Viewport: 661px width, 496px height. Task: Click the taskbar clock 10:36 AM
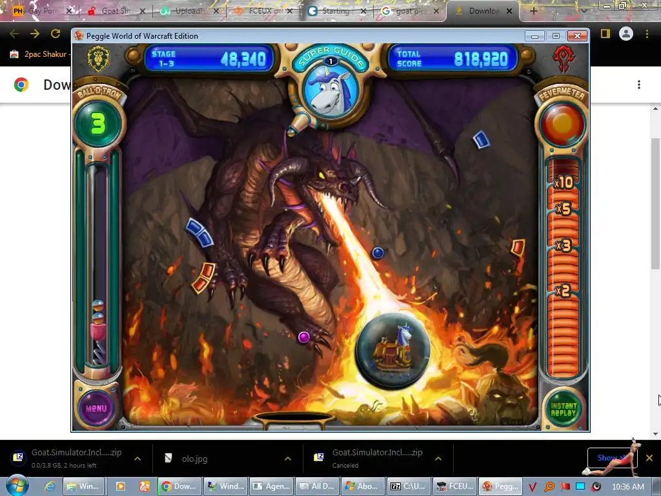[628, 487]
